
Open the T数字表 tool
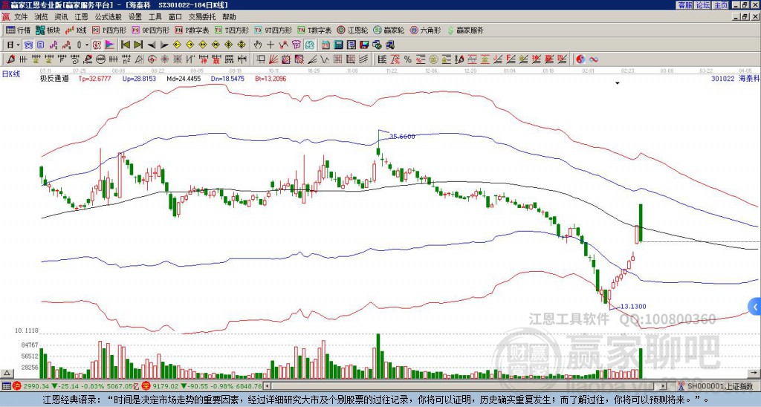(314, 30)
